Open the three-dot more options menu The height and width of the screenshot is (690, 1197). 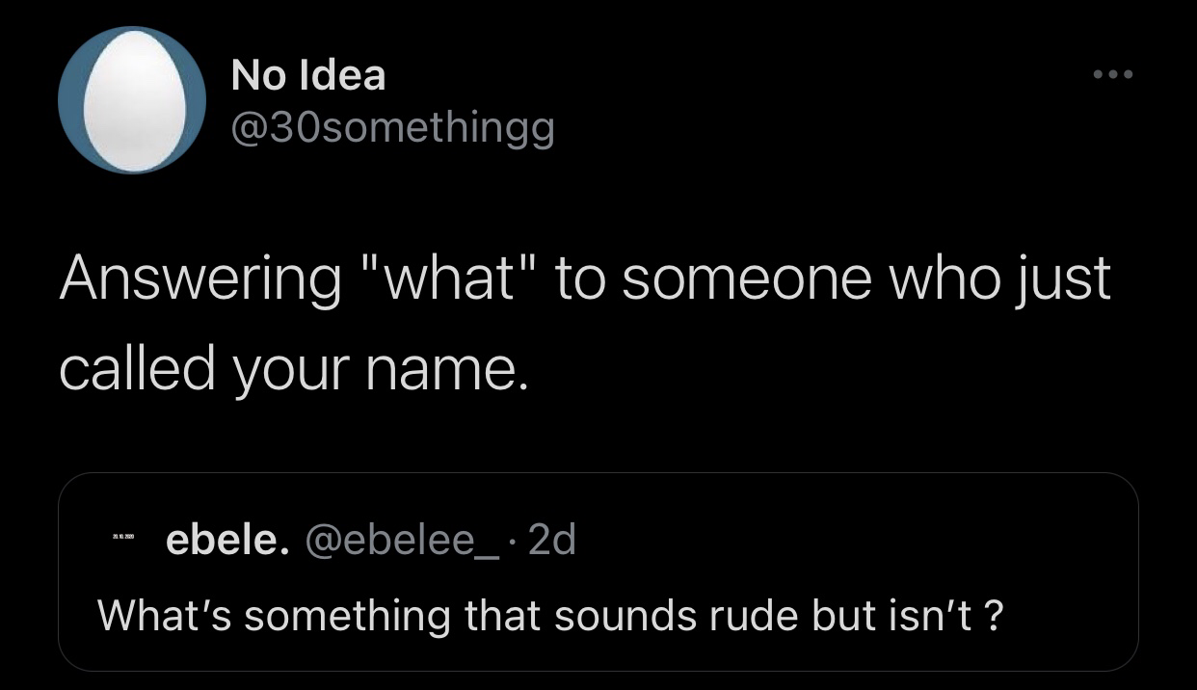coord(1113,74)
